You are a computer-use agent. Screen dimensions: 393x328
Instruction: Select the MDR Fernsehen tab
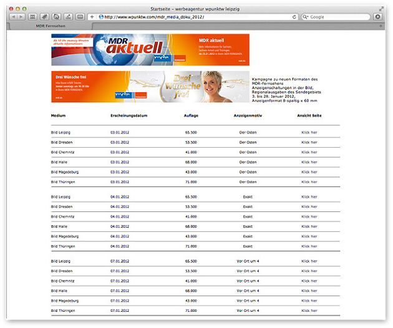tap(51, 26)
